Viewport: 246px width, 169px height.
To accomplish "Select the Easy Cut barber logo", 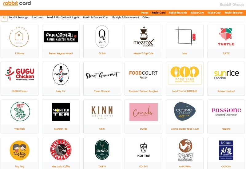I will pos(61,74).
